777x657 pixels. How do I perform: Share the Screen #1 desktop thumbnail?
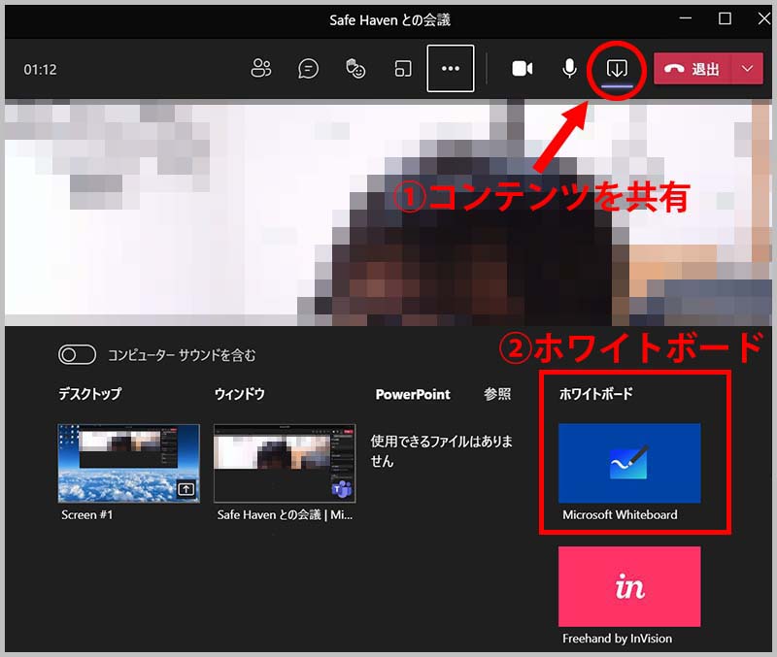coord(129,464)
